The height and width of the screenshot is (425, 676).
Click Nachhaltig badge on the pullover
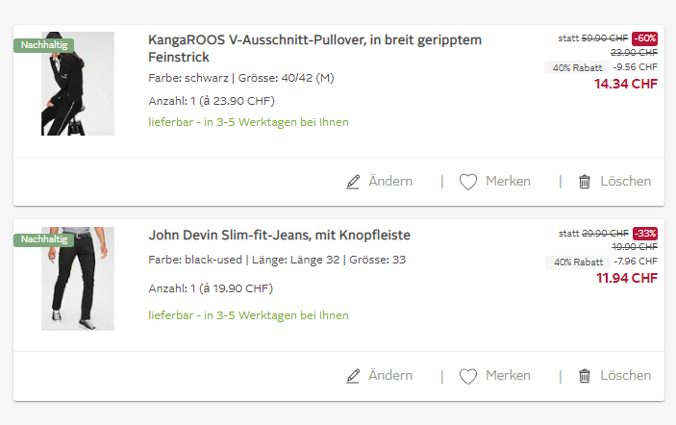[43, 45]
